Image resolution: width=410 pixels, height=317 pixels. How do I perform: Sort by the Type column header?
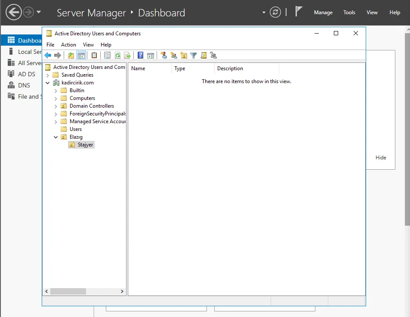[193, 68]
